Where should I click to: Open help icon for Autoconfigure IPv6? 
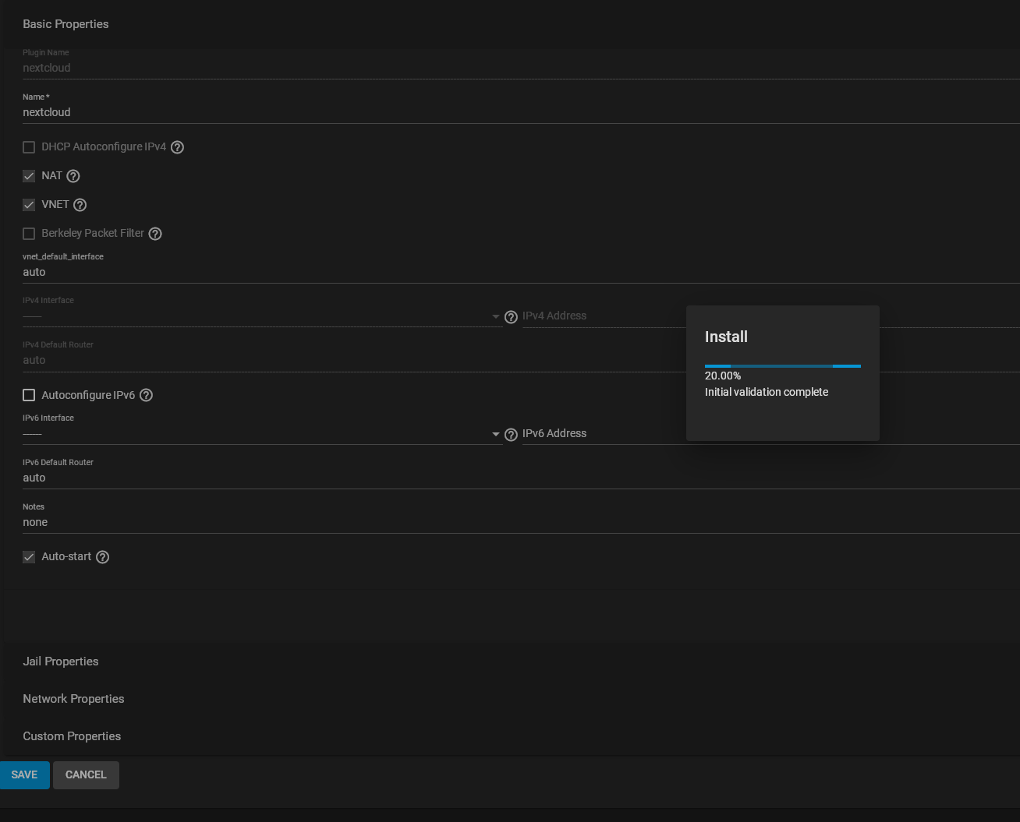(146, 395)
